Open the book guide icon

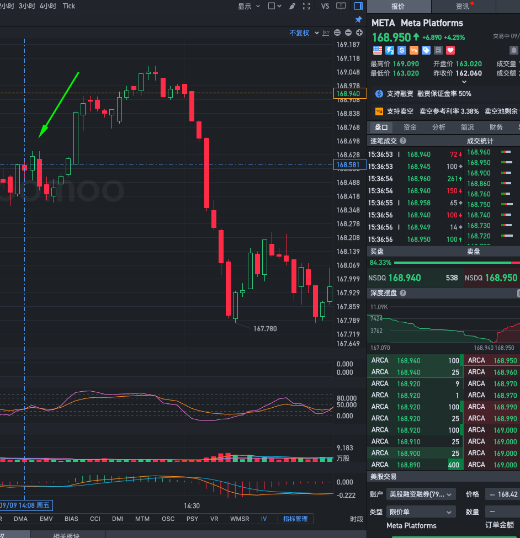341,6
